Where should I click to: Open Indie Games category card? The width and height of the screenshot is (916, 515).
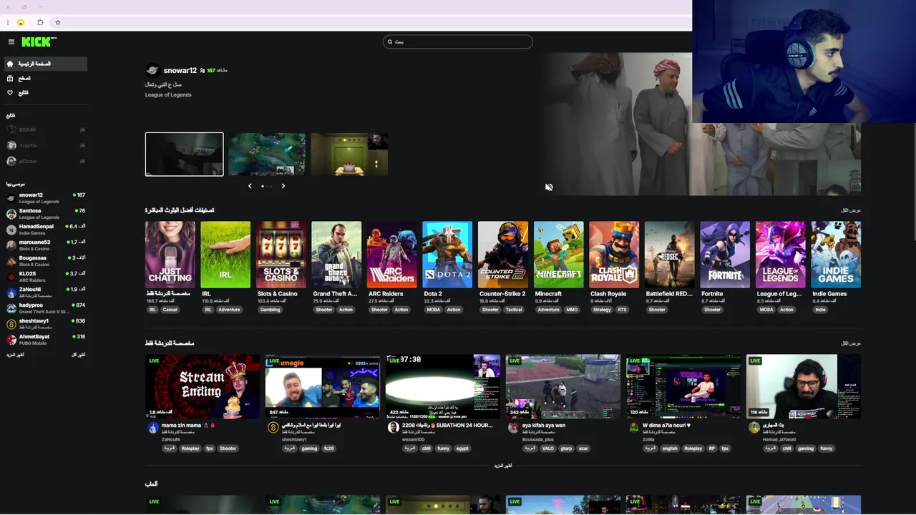[836, 255]
